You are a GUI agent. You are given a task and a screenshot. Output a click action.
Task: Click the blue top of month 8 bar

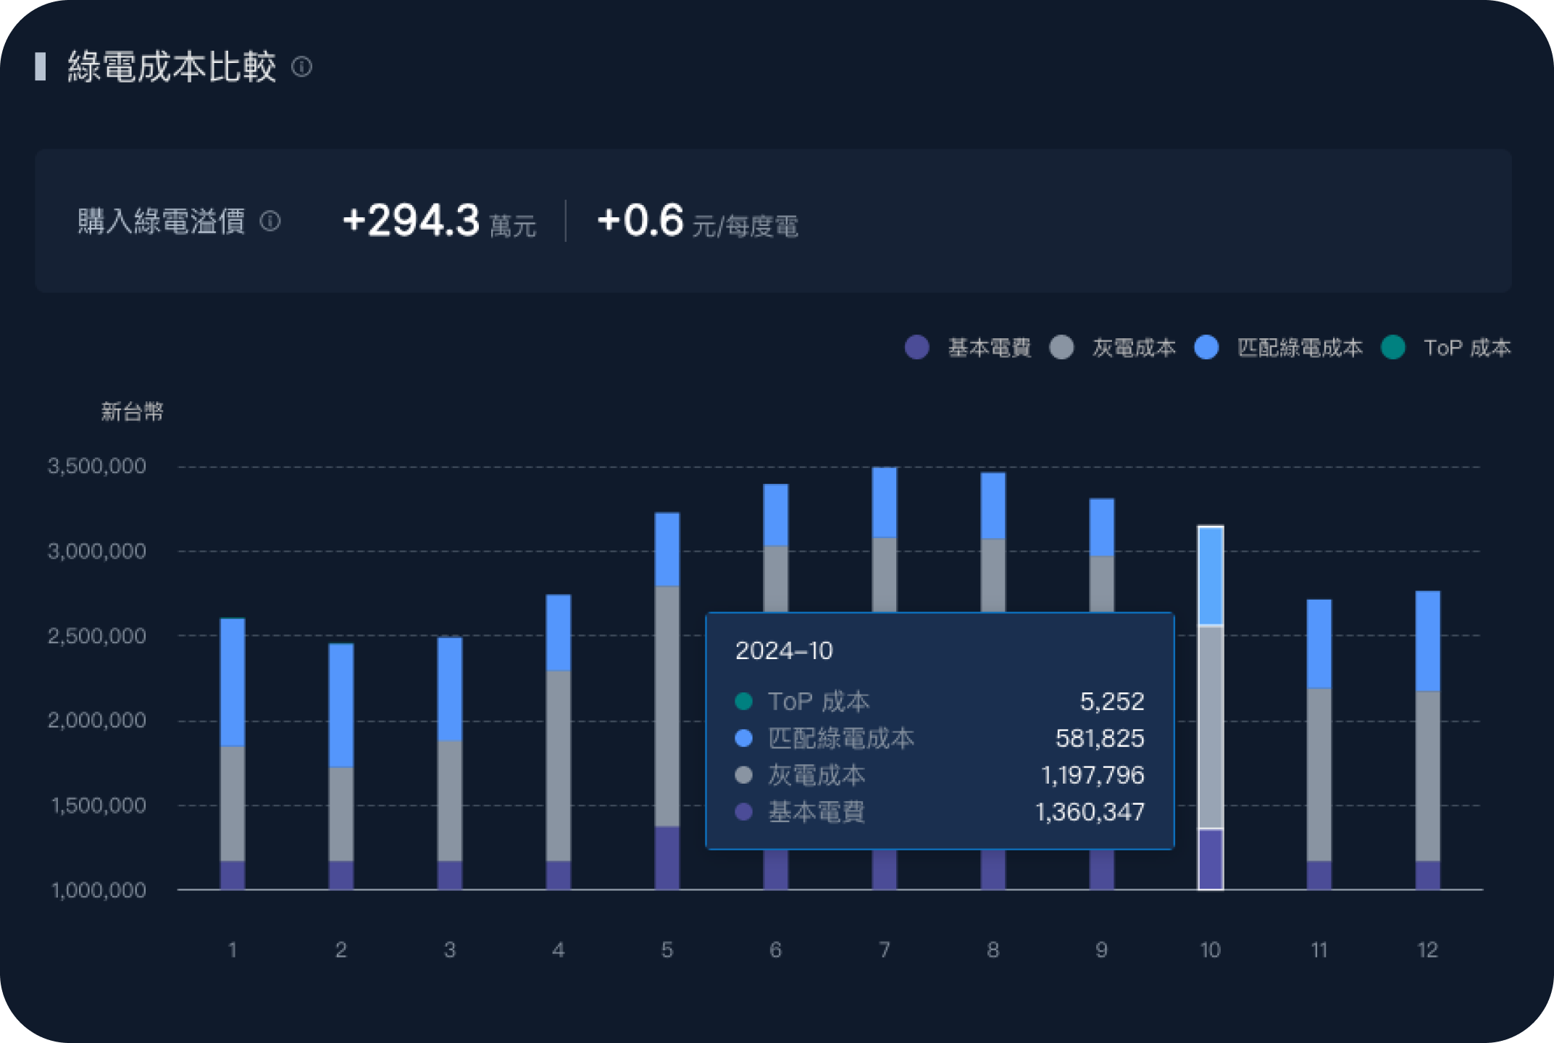click(x=993, y=506)
